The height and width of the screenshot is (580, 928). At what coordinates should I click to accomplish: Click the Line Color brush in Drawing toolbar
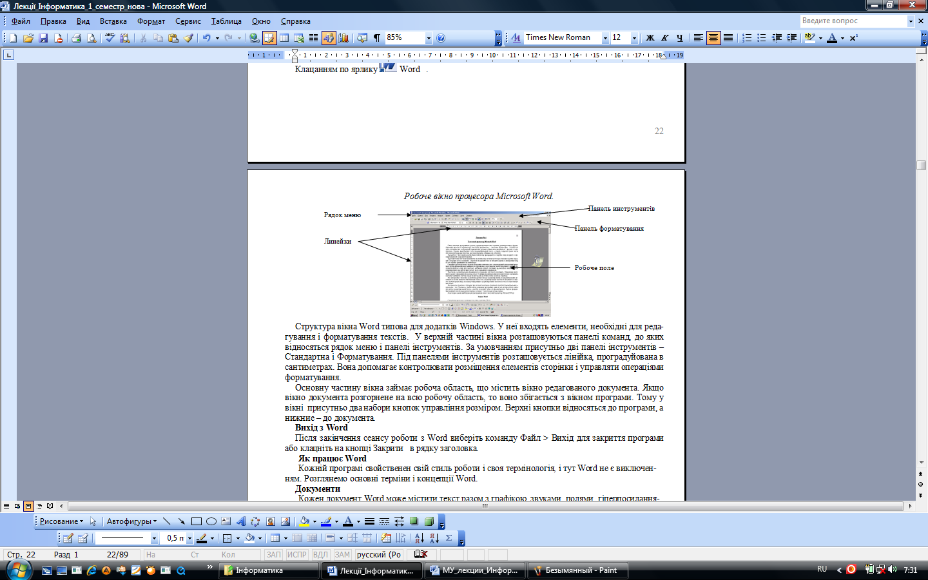pos(326,521)
